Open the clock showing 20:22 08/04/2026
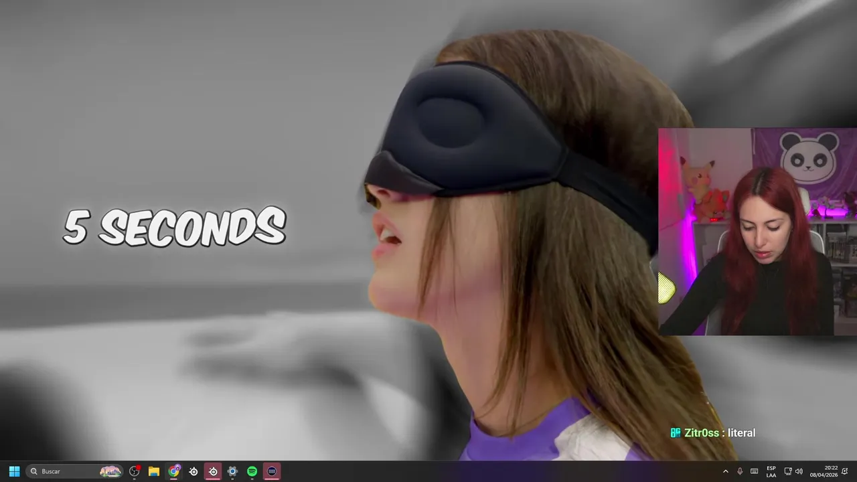 tap(824, 471)
